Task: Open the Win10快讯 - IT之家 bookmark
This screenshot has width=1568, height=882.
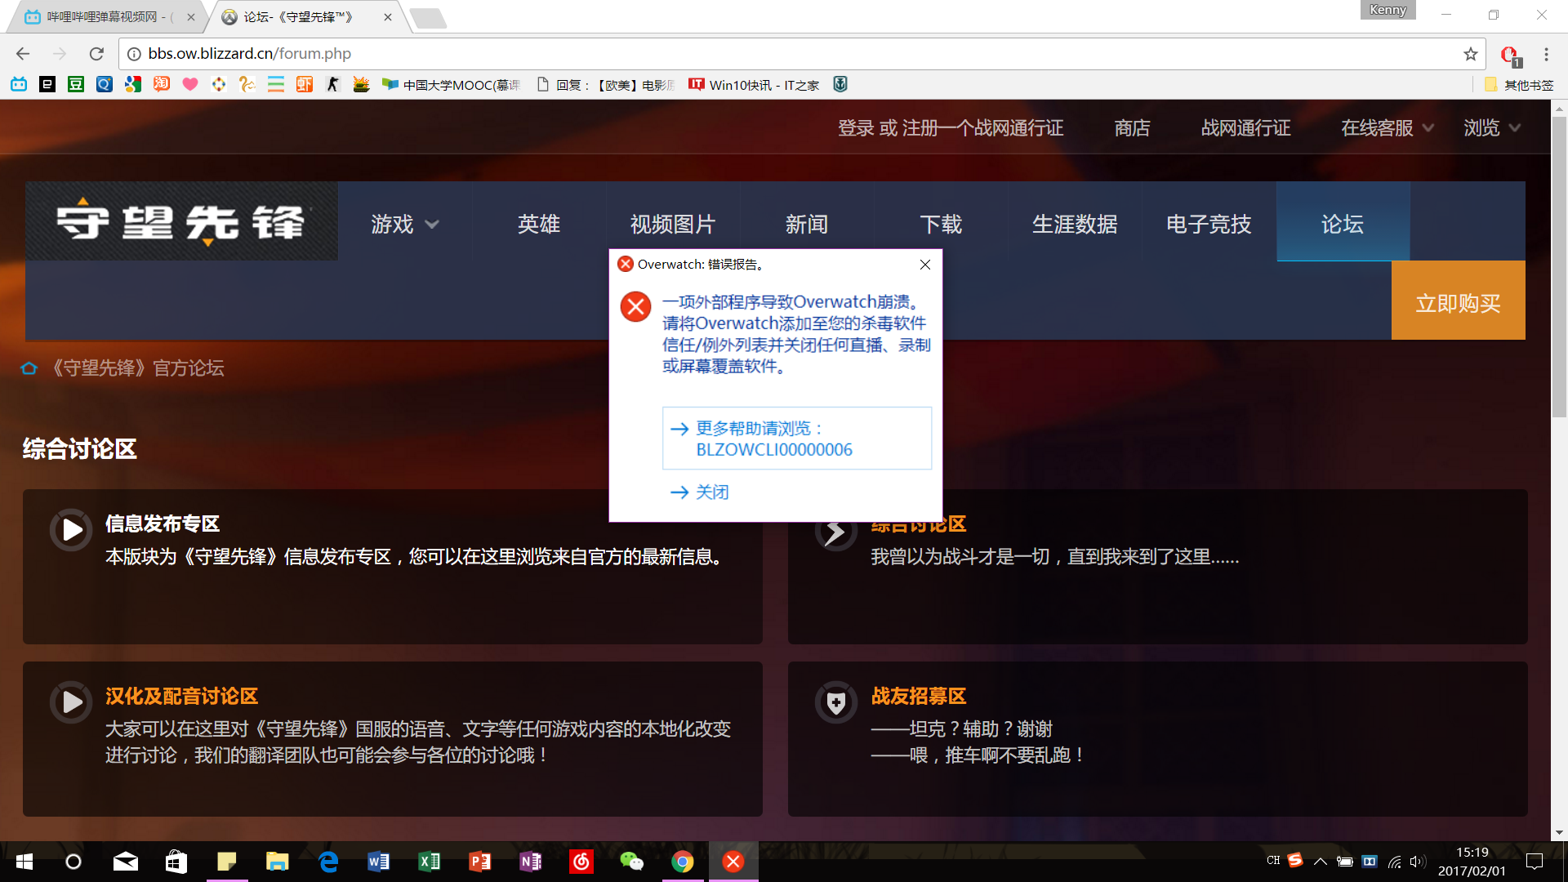Action: click(x=754, y=85)
